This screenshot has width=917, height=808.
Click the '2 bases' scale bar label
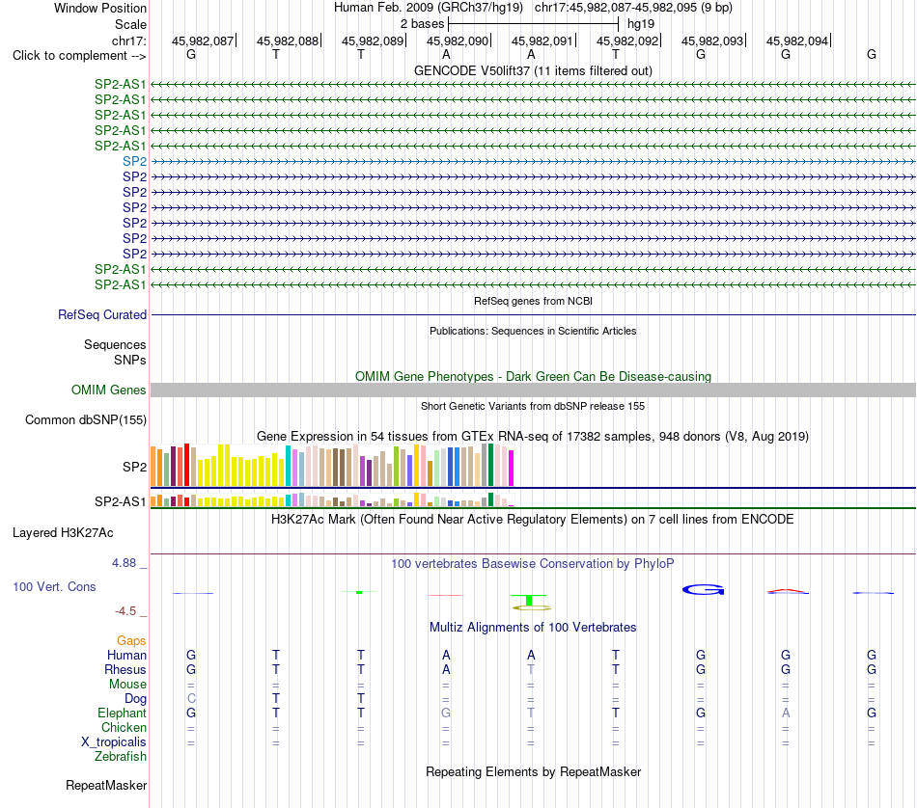pyautogui.click(x=422, y=24)
